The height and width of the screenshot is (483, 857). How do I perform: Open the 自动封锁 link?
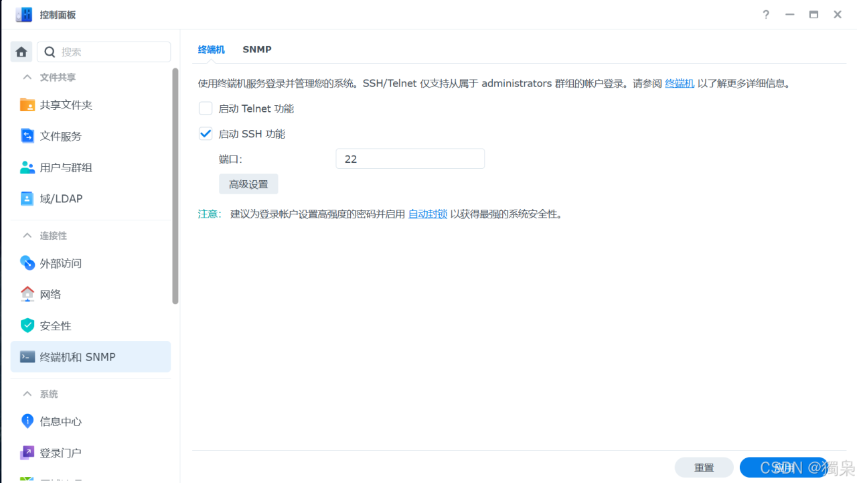(x=428, y=214)
